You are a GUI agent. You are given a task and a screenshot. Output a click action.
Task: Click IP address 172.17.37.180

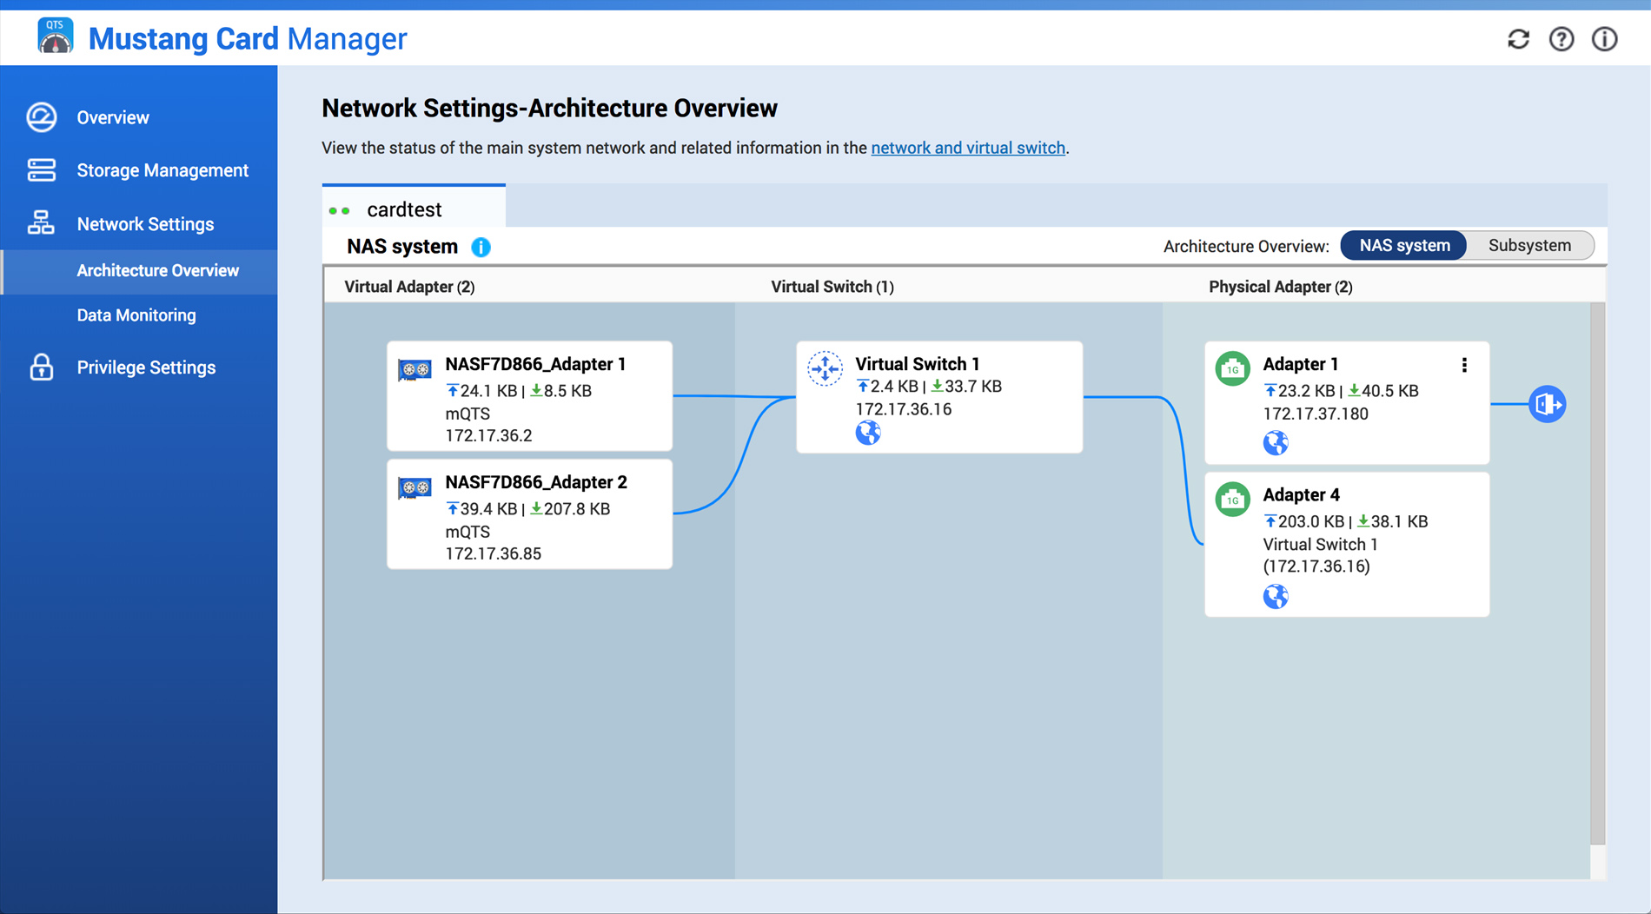[1316, 414]
